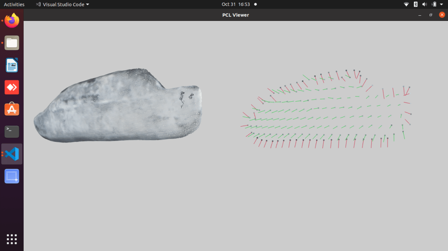Expand the system menu arrow
The height and width of the screenshot is (251, 448).
pos(442,4)
